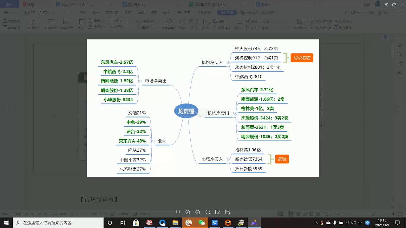Viewport: 406px width, 228px height.
Task: Select the central 龙虎榜 node
Action: coord(186,111)
